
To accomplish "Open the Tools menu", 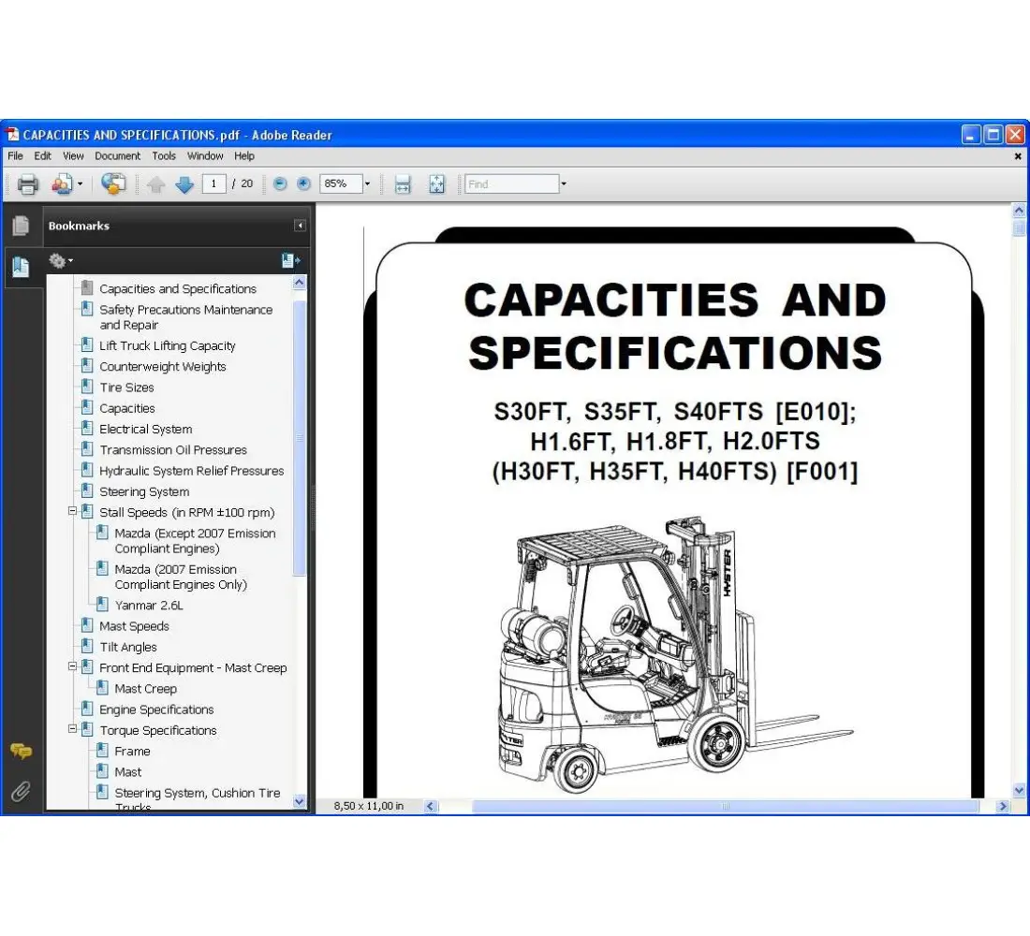I will click(x=164, y=156).
